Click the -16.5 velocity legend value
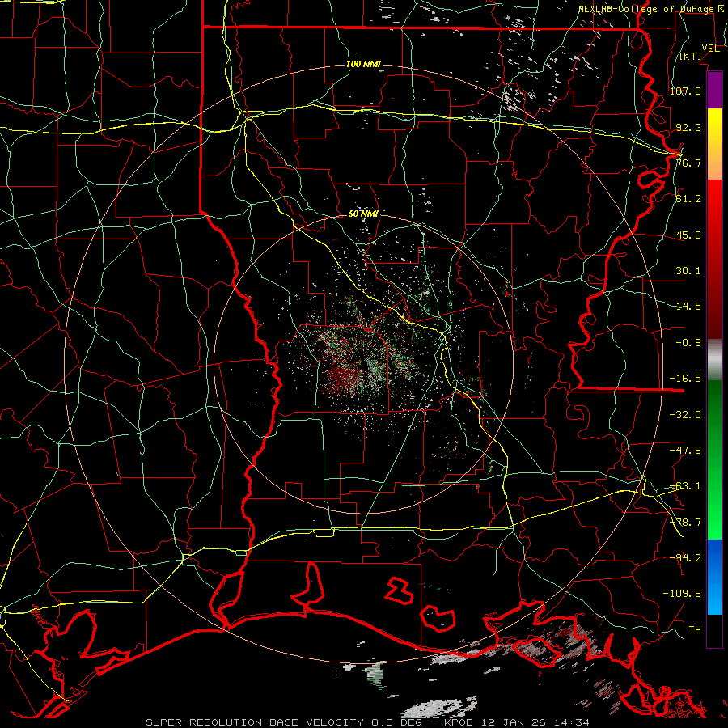 pos(685,379)
